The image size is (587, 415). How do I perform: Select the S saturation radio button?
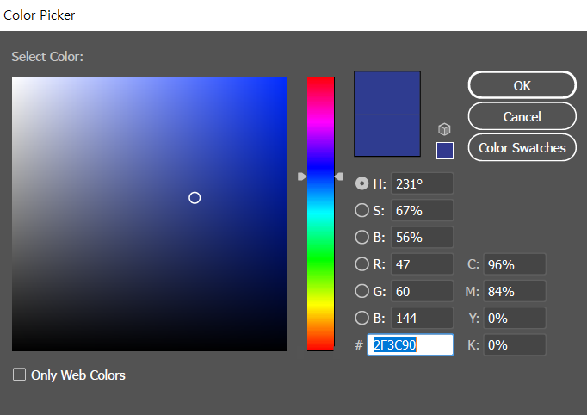coord(361,210)
